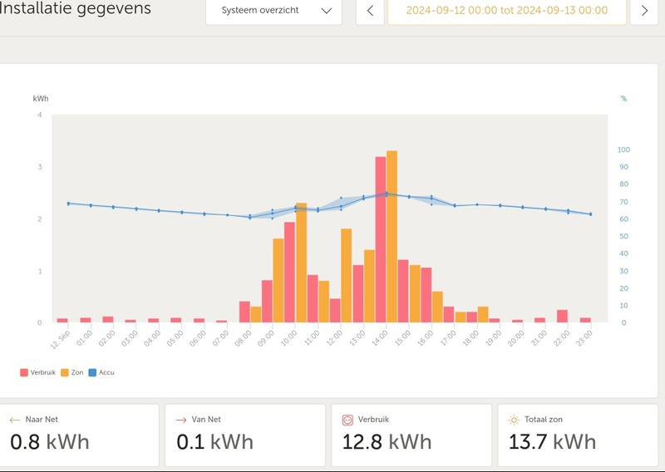Click the tallest orange Zon bar at 14:00

(x=392, y=237)
